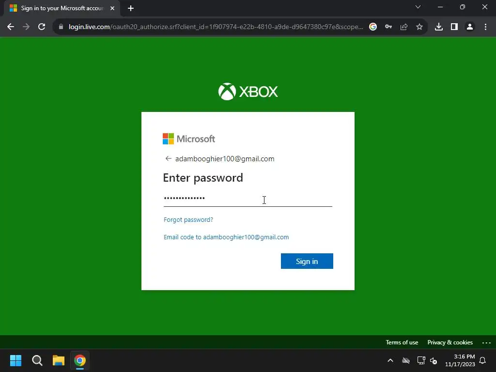Click the network display tray icon
Viewport: 496px width, 372px height.
421,360
